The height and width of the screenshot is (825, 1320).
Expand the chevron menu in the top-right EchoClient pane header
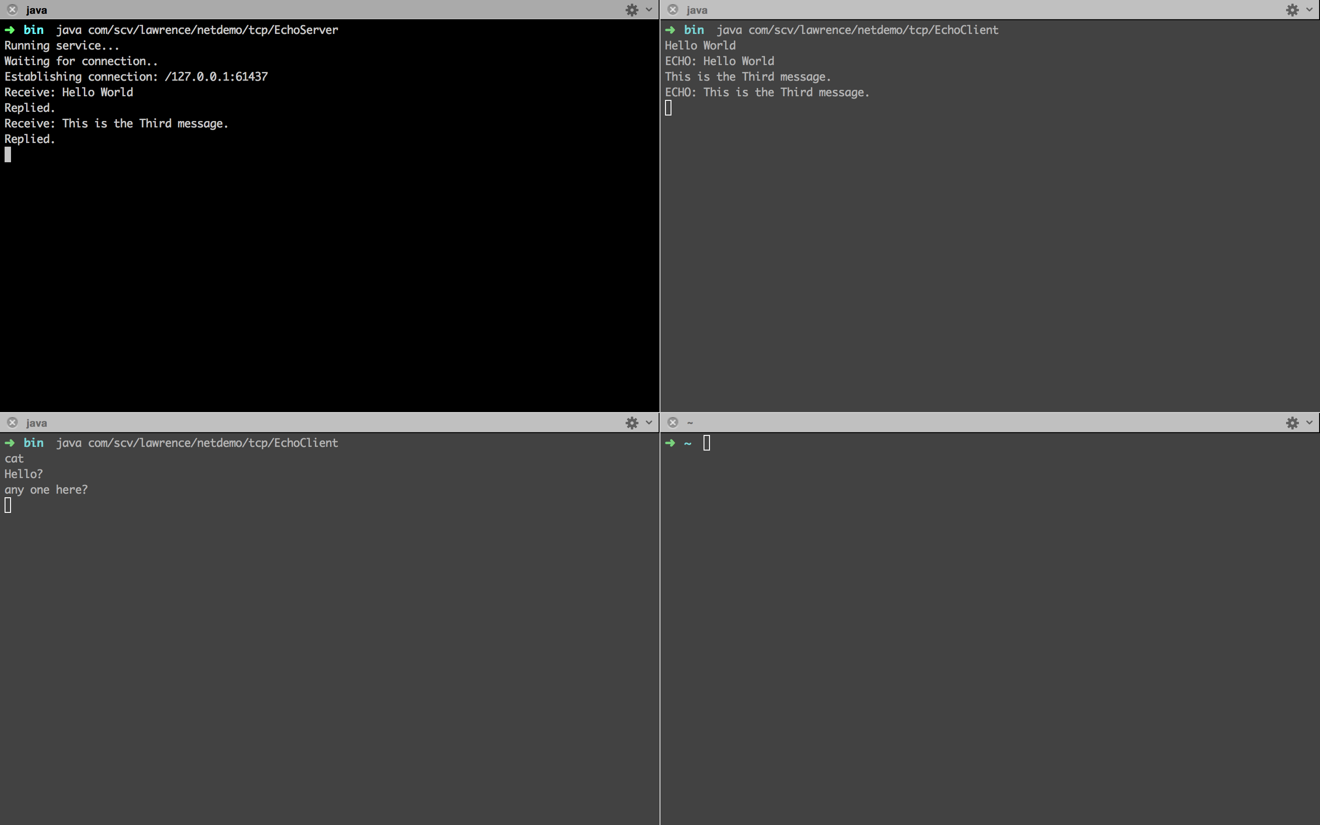[1309, 10]
